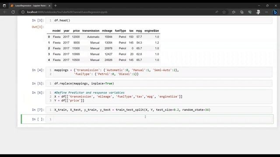Screen dimensions: 280x157
Task: View site information icon
Action: tap(23, 12)
